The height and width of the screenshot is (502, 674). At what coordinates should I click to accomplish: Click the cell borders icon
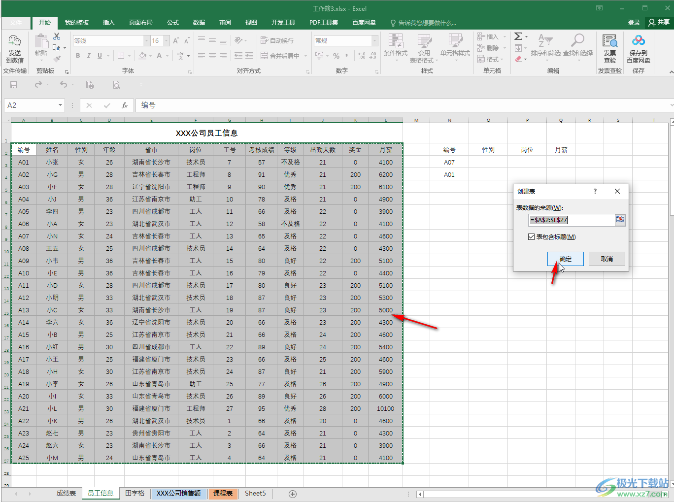tap(121, 56)
